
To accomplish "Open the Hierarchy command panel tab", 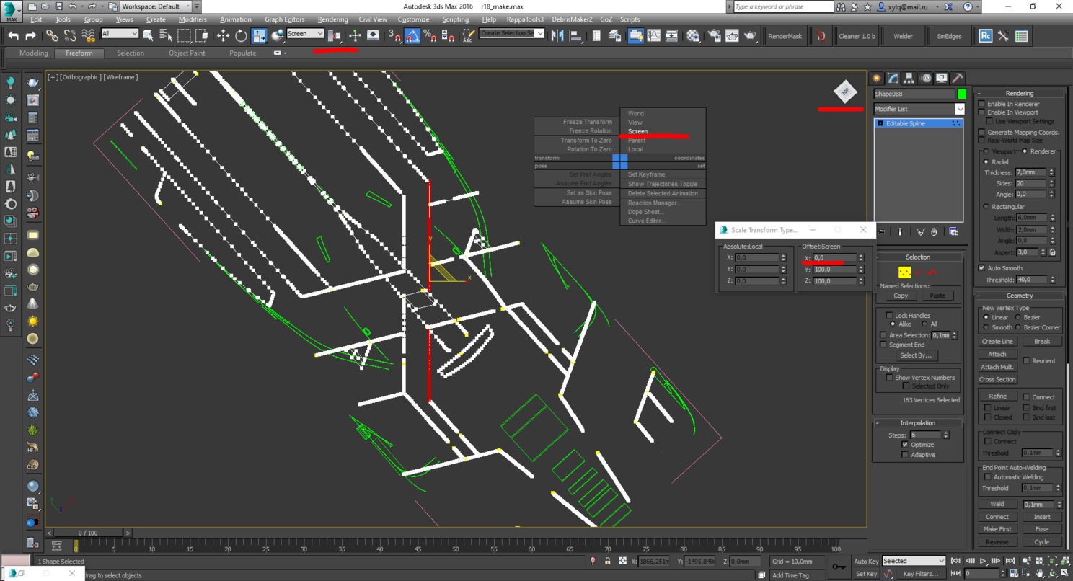I will [x=909, y=78].
